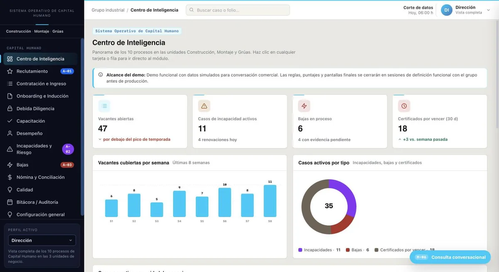Click the '+3 vs. semana pasada' text
The image size is (499, 272).
425,139
